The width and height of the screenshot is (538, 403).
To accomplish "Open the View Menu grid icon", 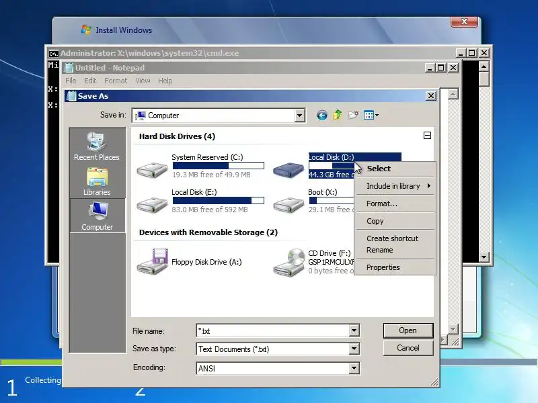I will 369,115.
